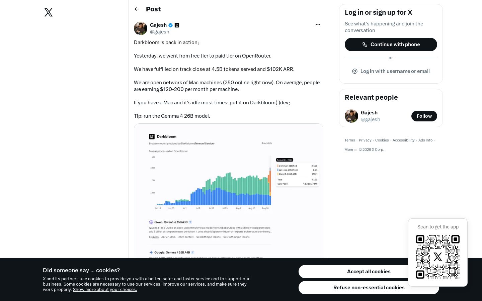Expand the More footer options
The height and width of the screenshot is (301, 482).
pos(351,149)
